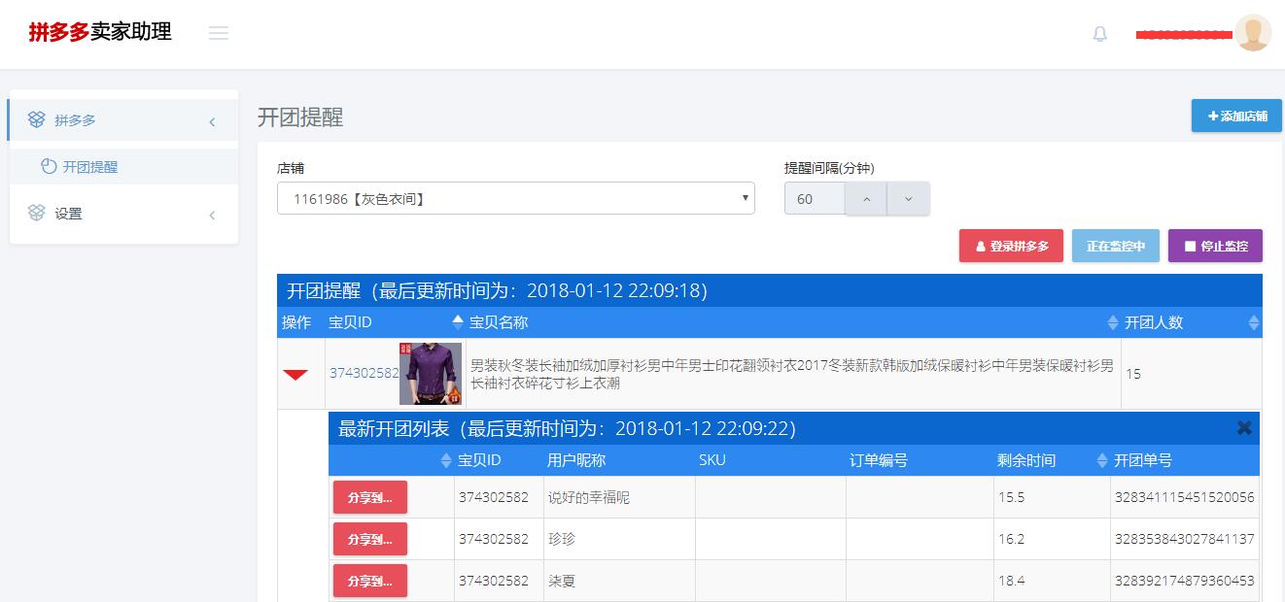Select group order number 328353843027841137

(1184, 539)
